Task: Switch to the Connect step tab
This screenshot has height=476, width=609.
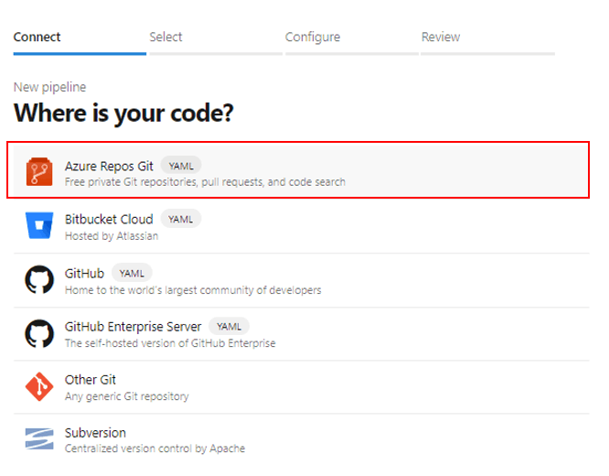Action: coord(37,37)
